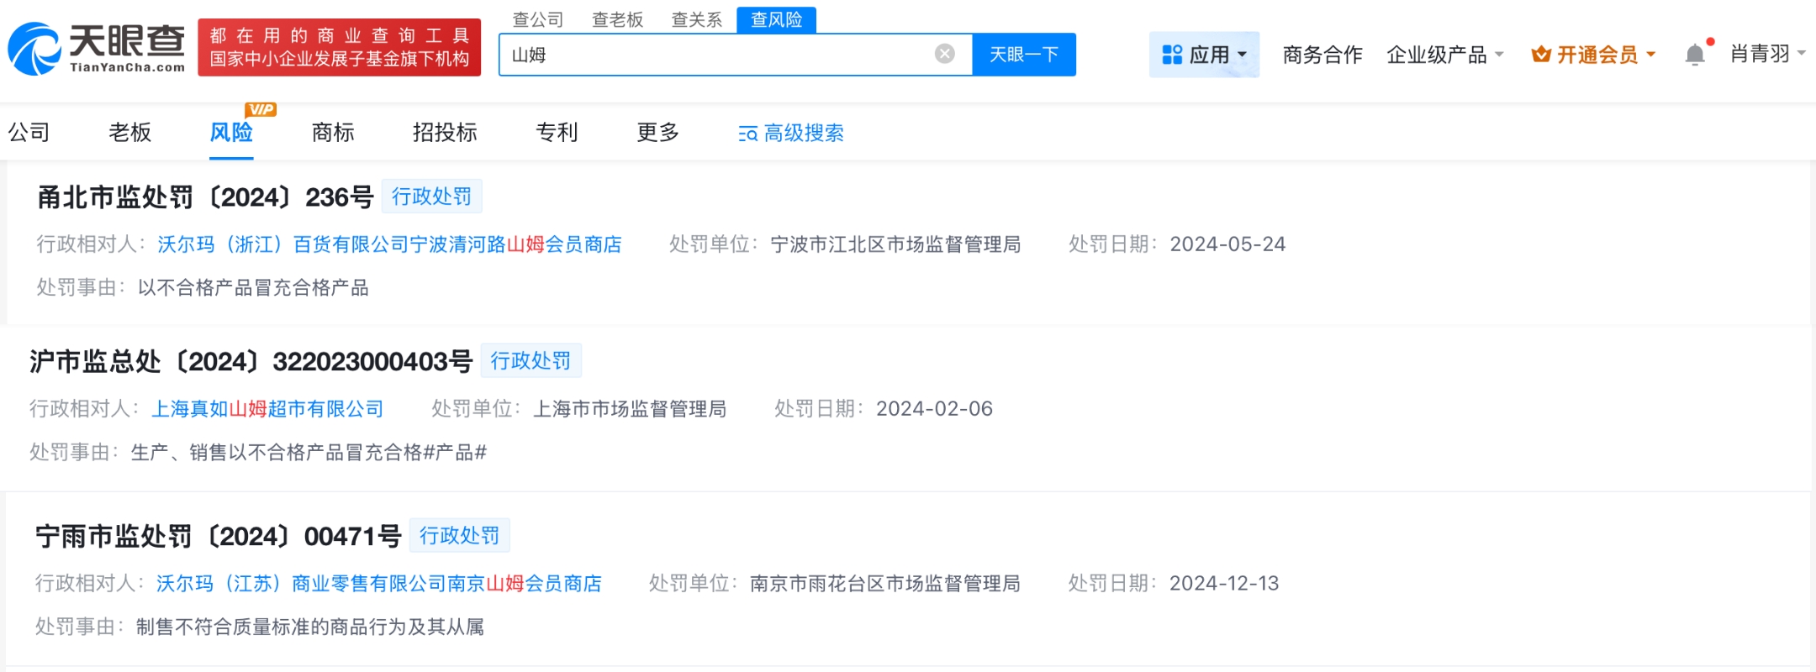Click the advanced search filter icon

747,134
